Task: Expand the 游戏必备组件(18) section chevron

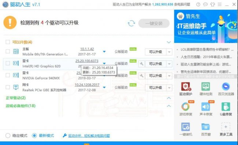Action: [169, 106]
